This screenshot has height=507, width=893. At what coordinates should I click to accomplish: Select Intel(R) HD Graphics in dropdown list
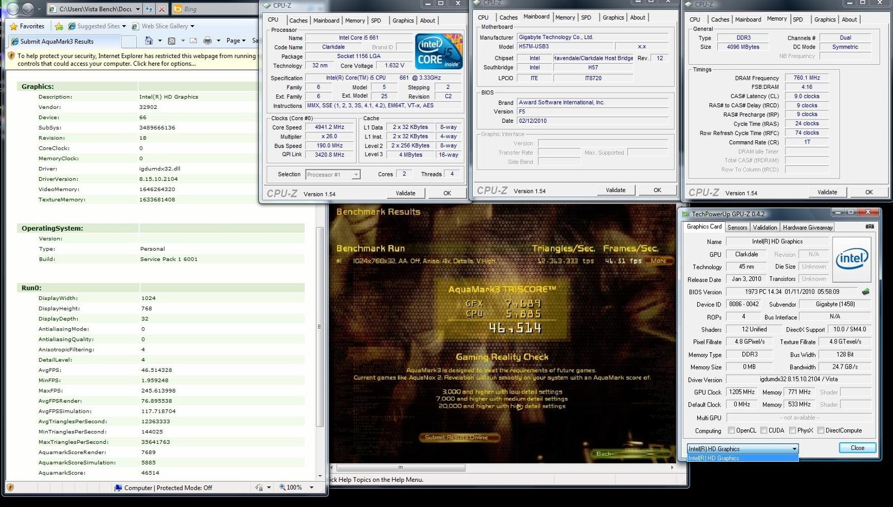[743, 458]
